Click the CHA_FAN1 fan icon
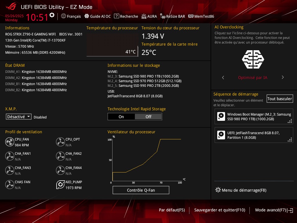The width and height of the screenshot is (297, 223). point(10,156)
